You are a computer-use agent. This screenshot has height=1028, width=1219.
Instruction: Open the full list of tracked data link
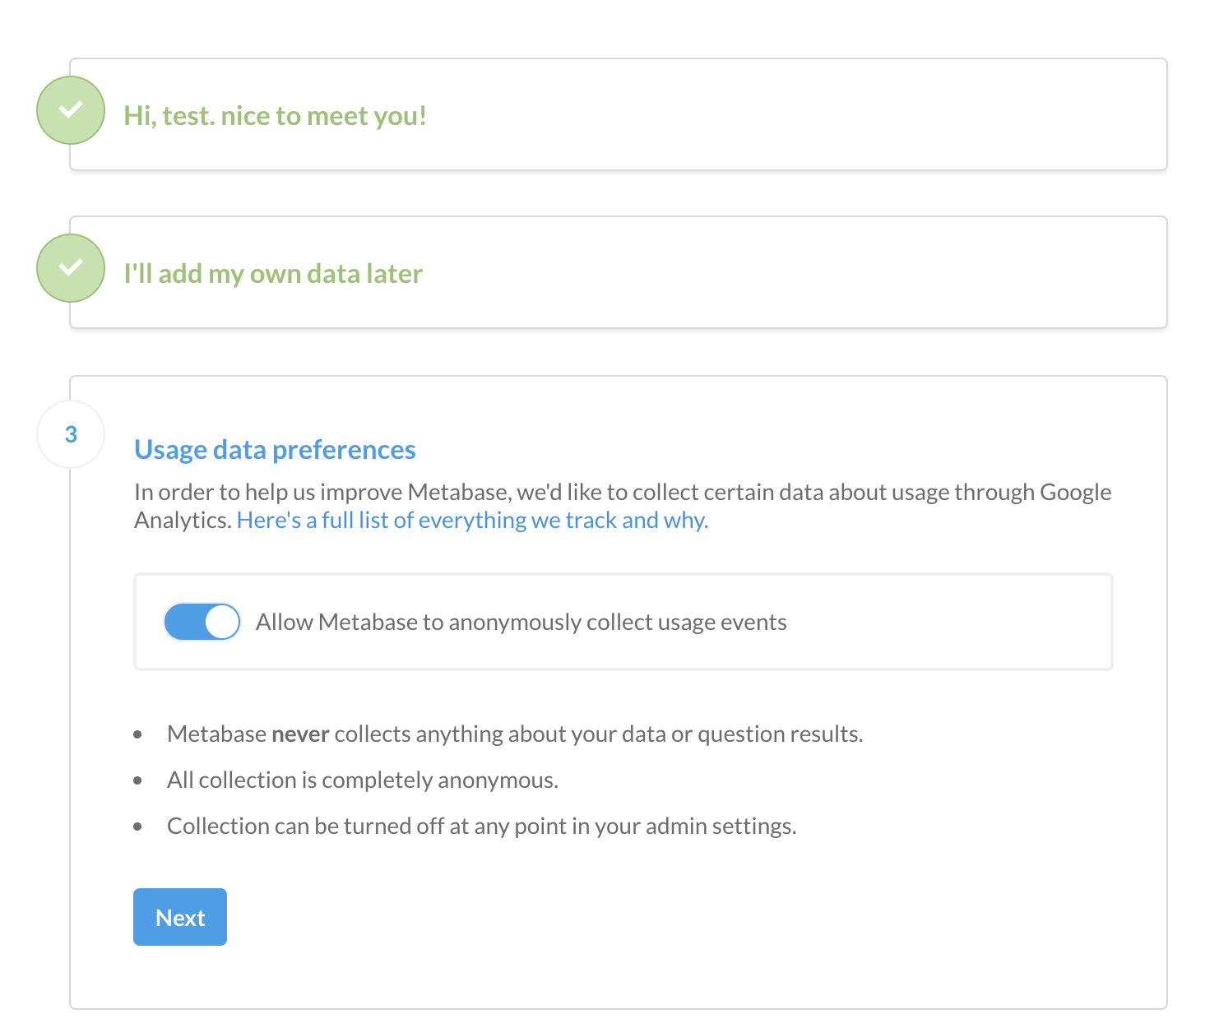coord(472,521)
